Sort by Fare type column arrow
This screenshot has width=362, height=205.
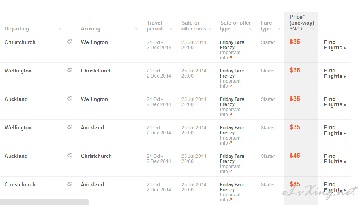coord(280,29)
